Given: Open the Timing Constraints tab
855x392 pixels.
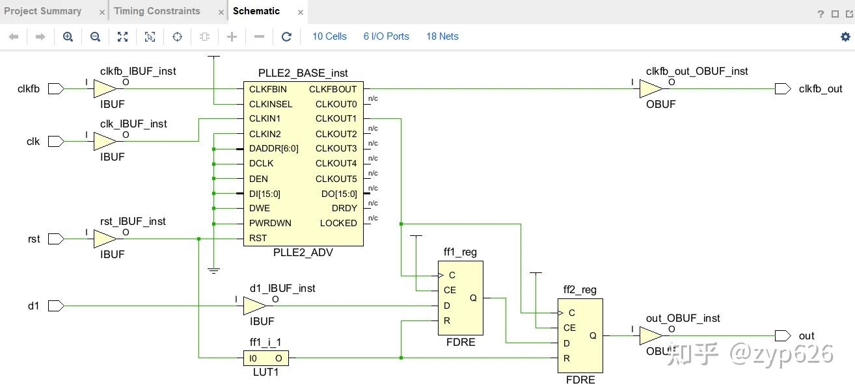Looking at the screenshot, I should 157,11.
